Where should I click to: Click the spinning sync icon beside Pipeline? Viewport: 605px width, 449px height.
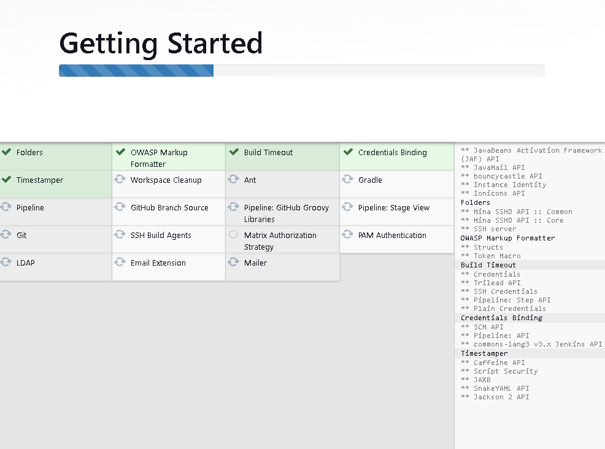[x=7, y=207]
